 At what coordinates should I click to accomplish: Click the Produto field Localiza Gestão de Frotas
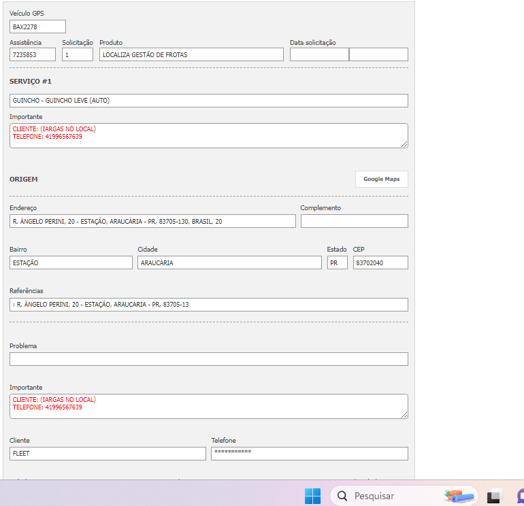point(191,54)
